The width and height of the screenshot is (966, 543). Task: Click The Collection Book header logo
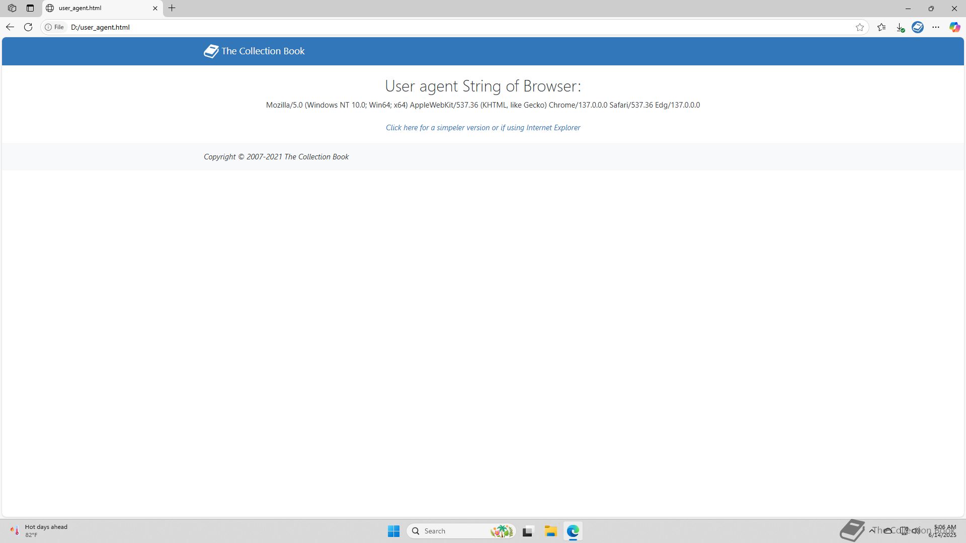[254, 51]
